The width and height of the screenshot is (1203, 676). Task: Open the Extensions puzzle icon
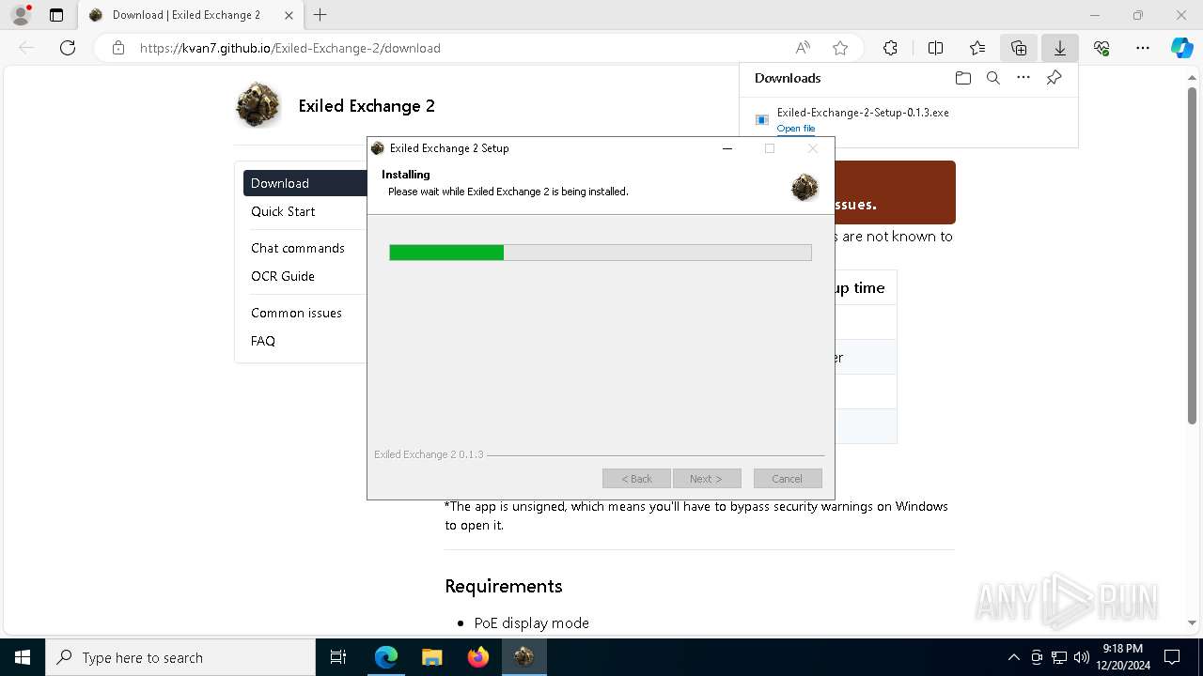pyautogui.click(x=890, y=48)
